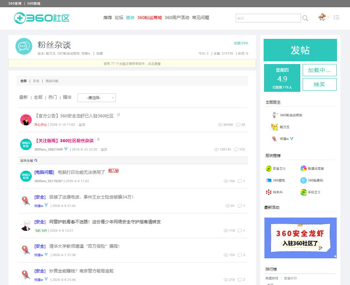The height and width of the screenshot is (285, 350).
Task: Show 精华 threads
Action: pyautogui.click(x=67, y=97)
